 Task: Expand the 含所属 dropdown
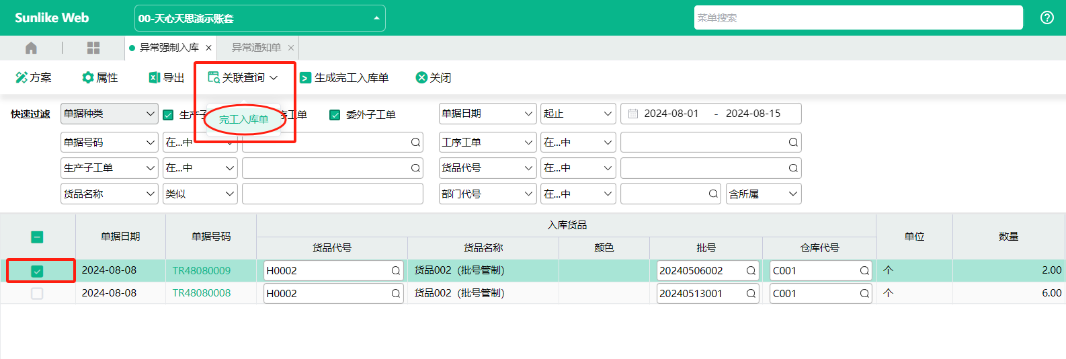tap(764, 194)
